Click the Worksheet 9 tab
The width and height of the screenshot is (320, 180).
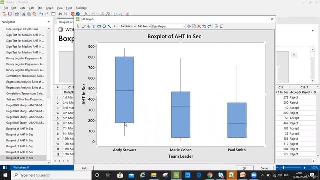(21, 168)
